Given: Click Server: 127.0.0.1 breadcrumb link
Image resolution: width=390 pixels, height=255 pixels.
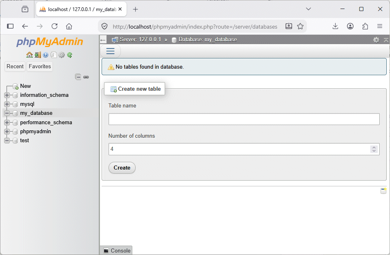Looking at the screenshot, I should point(140,40).
